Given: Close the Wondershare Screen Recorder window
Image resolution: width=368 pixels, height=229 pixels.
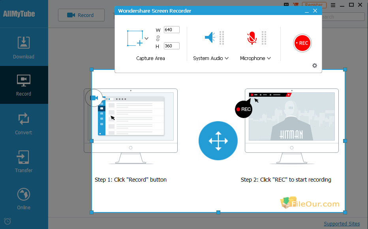Looking at the screenshot, I should [x=315, y=11].
